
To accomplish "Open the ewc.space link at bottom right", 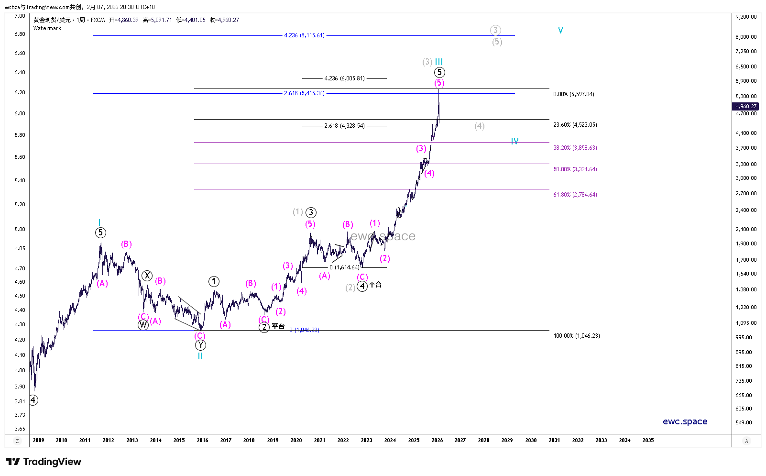I will coord(685,421).
